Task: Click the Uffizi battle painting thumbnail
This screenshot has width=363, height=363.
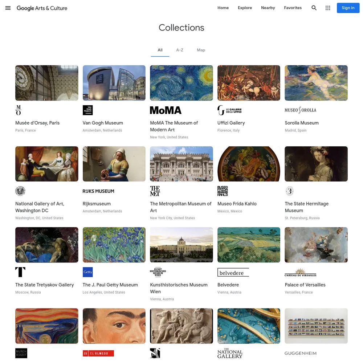Action: 249,83
